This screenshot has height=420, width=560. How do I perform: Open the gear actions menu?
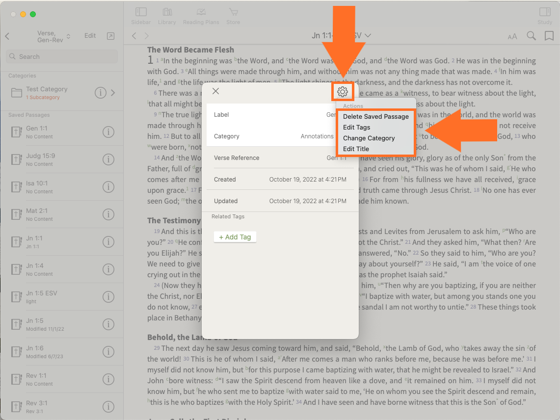pyautogui.click(x=343, y=92)
